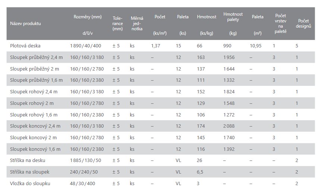Select 'Sloupek koncový 2,4 m' product cell
Image resolution: width=323 pixels, height=190 pixels.
coord(35,126)
